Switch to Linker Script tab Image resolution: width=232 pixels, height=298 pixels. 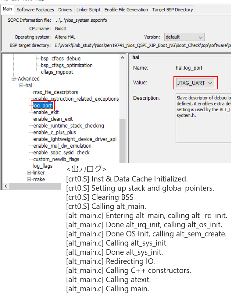click(88, 10)
